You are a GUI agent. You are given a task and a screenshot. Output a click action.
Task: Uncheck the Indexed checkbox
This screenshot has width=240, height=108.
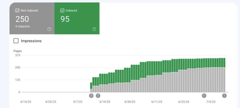coord(62,11)
